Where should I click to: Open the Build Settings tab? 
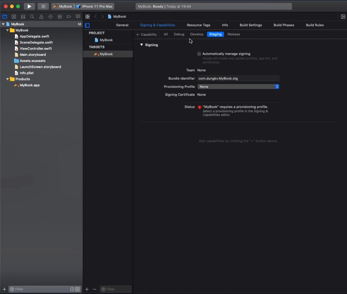pos(251,25)
